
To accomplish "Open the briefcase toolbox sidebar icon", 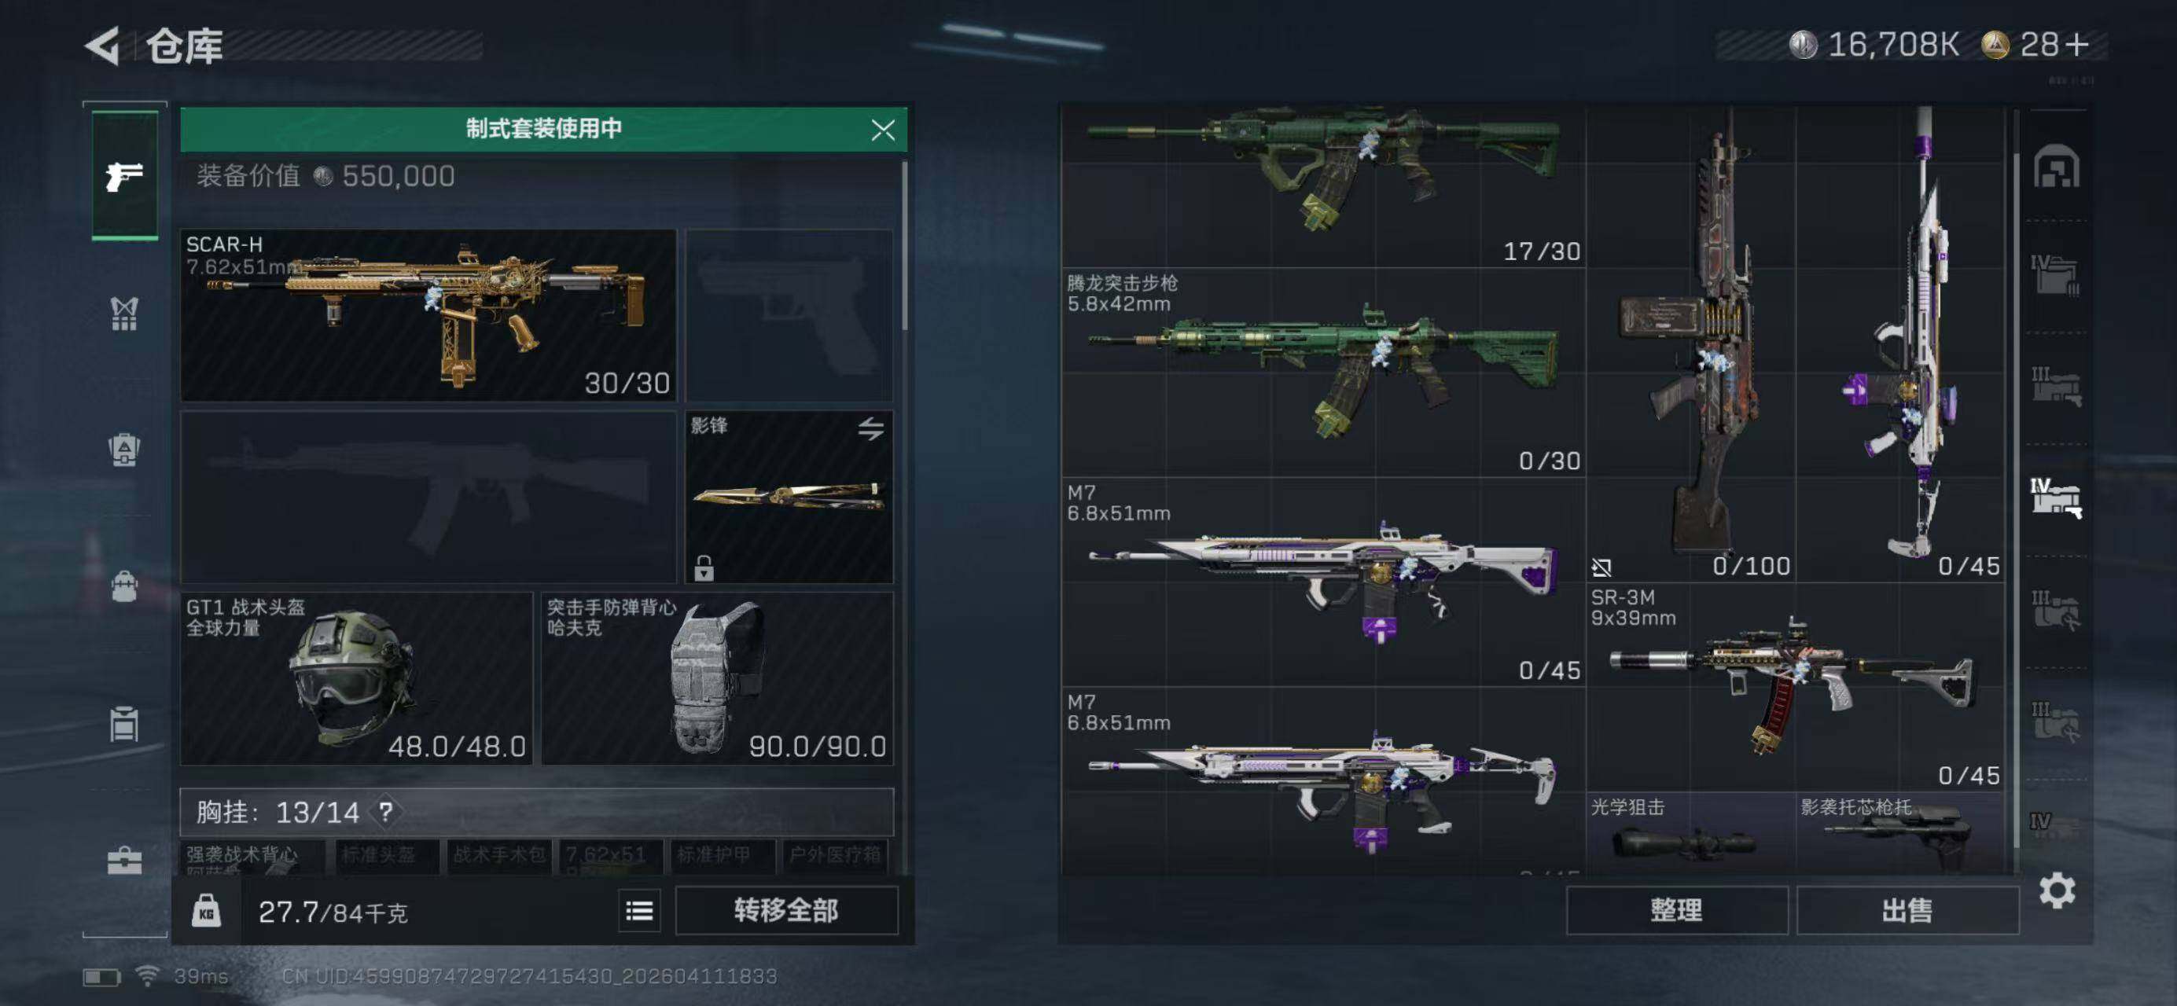I will [124, 860].
